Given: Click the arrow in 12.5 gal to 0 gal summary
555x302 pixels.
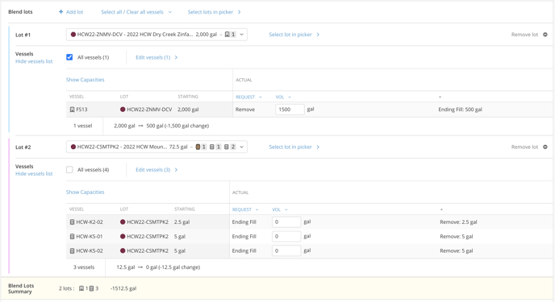Looking at the screenshot, I should pyautogui.click(x=140, y=267).
